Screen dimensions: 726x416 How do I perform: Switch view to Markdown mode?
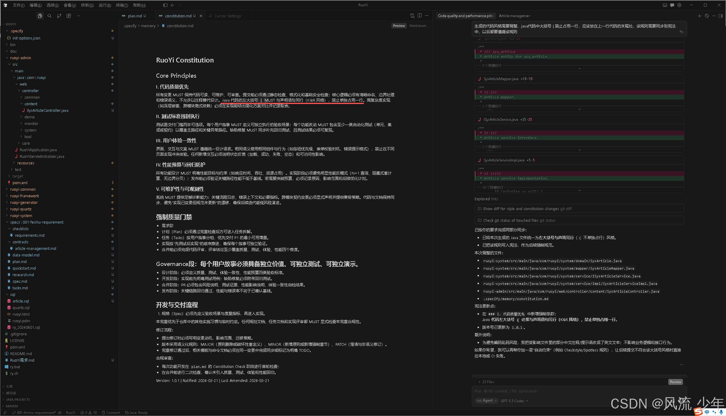tap(418, 26)
